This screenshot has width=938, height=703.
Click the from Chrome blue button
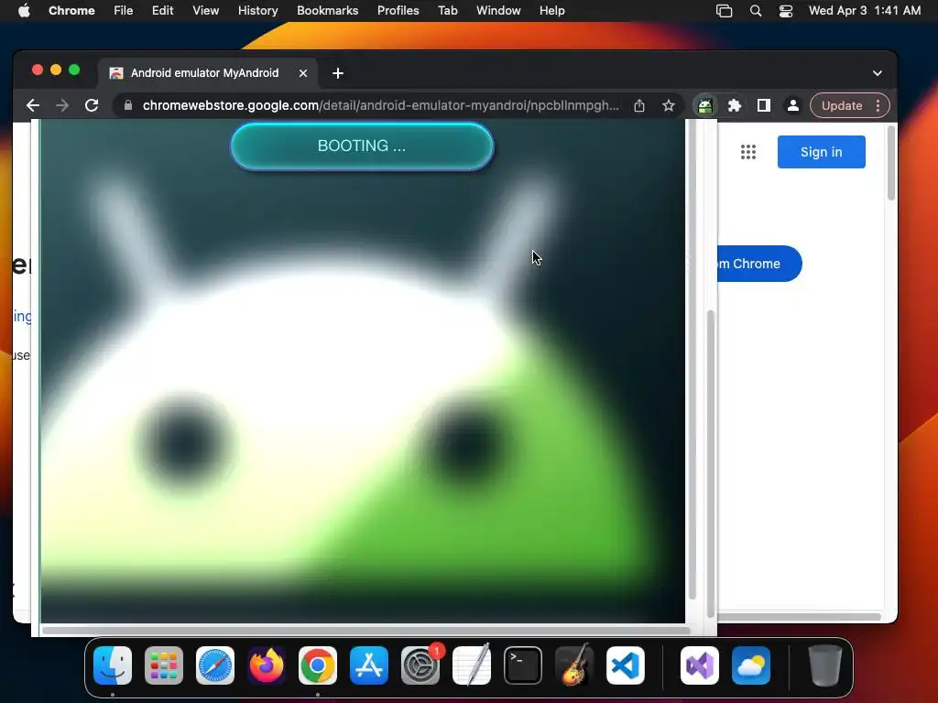pos(759,264)
